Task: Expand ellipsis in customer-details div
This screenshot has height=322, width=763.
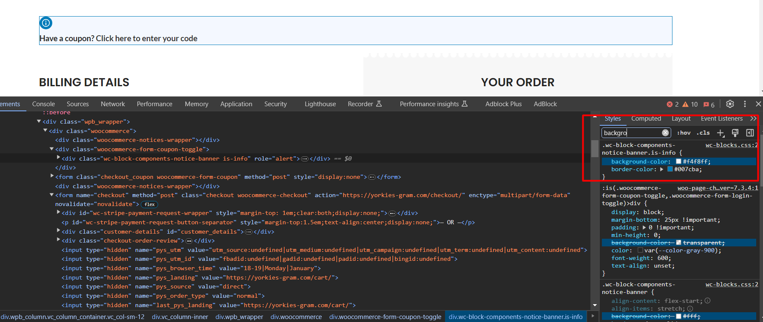Action: coord(249,232)
